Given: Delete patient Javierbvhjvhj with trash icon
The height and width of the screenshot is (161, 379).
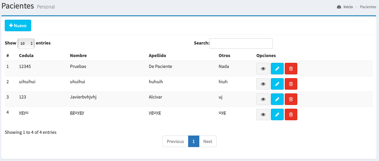Looking at the screenshot, I should coord(291,99).
